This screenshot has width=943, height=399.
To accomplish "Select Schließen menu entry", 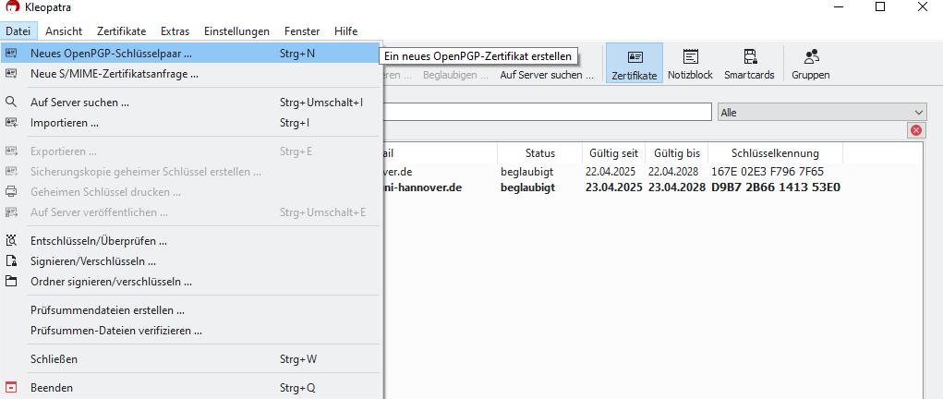I will coord(190,359).
